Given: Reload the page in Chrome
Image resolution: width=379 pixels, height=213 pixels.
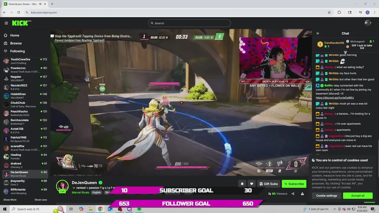Looking at the screenshot, I should [18, 12].
